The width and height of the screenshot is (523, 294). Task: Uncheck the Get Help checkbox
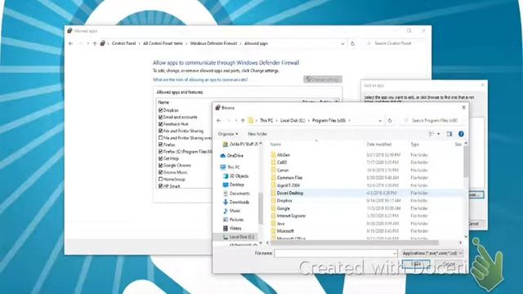point(160,158)
